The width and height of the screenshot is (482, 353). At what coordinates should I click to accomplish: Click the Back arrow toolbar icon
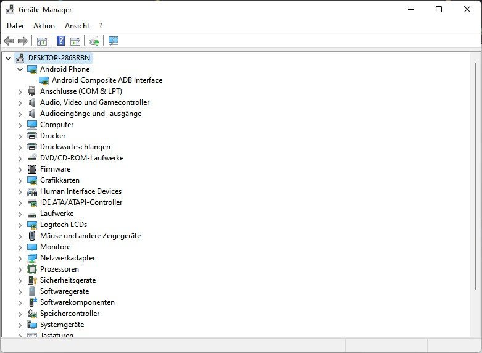tap(9, 41)
